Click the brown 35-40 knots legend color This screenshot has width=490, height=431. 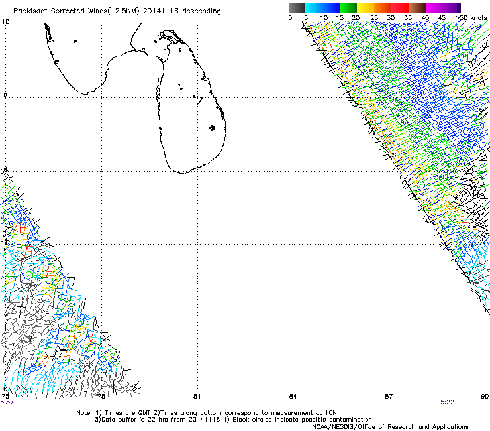[x=417, y=8]
